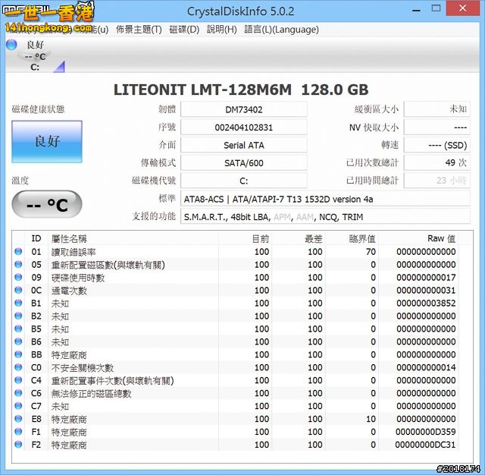Click status dot for attribute 0C 通電次數
Screen dimensions: 485x475
[18, 290]
